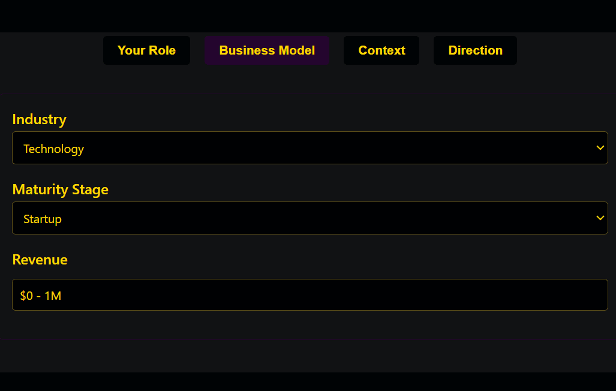
Task: Click the Industry field label
Action: pos(39,119)
